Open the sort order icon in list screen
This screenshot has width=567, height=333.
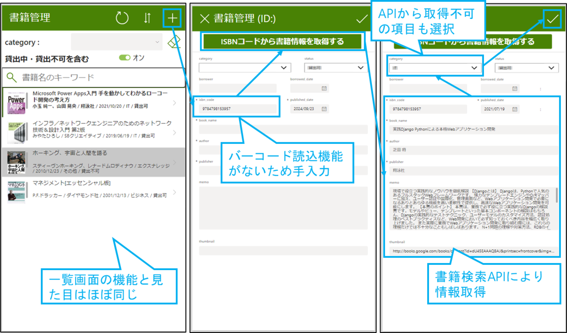point(147,18)
